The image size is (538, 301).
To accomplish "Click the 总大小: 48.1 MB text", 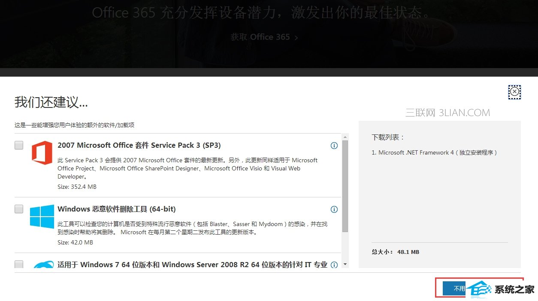I will [395, 252].
